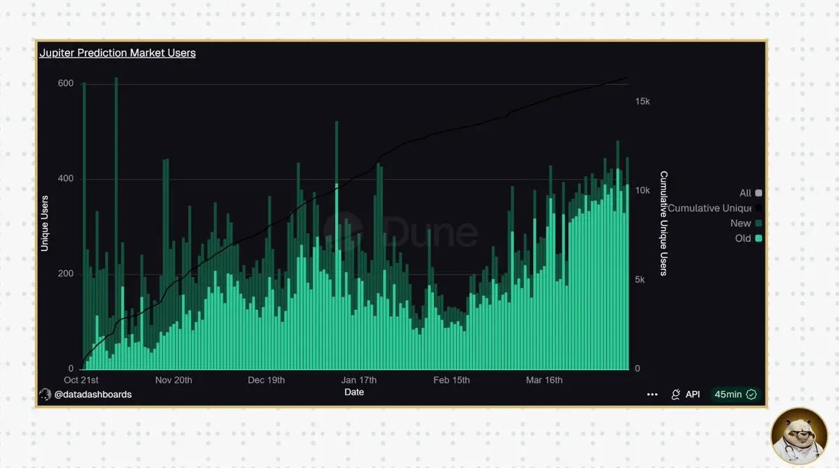Click the bear doctor avatar thumbnail
The width and height of the screenshot is (839, 468).
[799, 436]
